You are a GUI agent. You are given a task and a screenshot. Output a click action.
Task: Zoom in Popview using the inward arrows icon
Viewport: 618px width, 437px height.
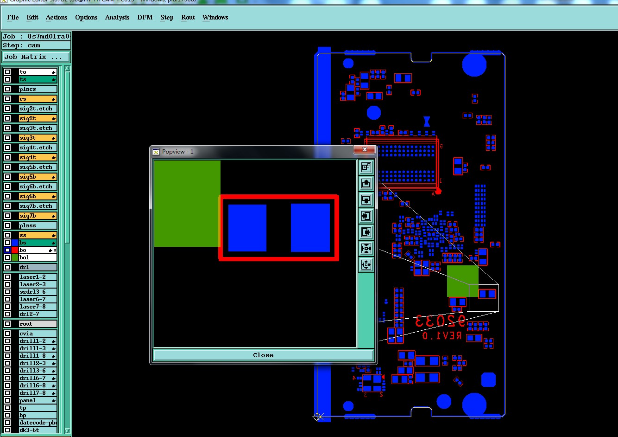366,248
